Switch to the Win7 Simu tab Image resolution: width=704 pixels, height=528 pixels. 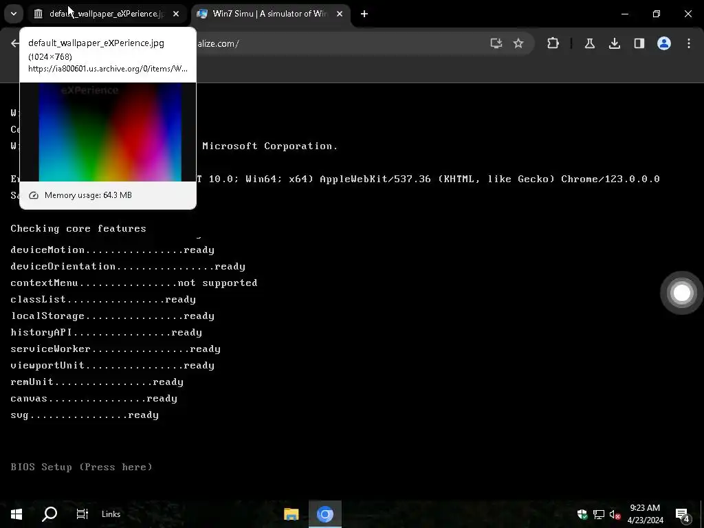point(269,14)
